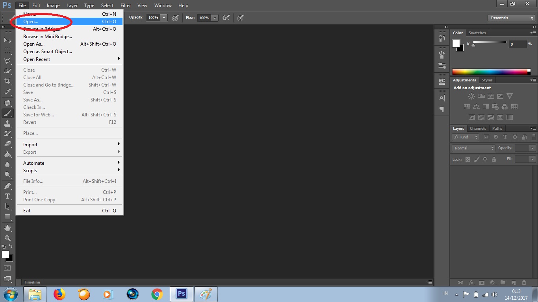
Task: Expand the Open Recent submenu
Action: tap(70, 59)
